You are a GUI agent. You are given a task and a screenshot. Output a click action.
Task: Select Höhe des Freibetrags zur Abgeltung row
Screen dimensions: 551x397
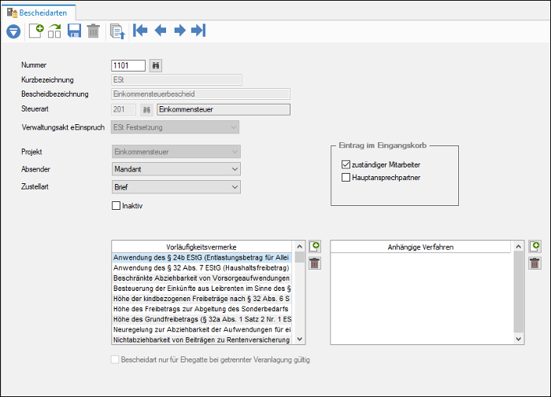(202, 309)
